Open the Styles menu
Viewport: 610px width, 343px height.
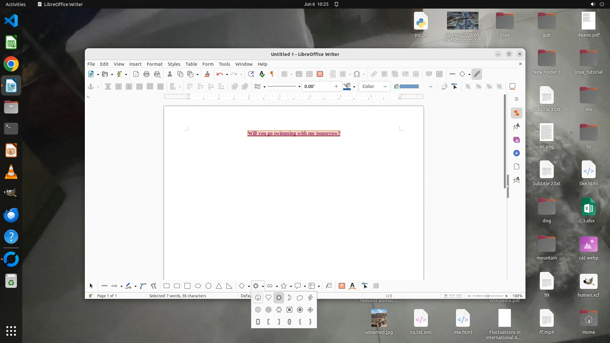[x=174, y=64]
